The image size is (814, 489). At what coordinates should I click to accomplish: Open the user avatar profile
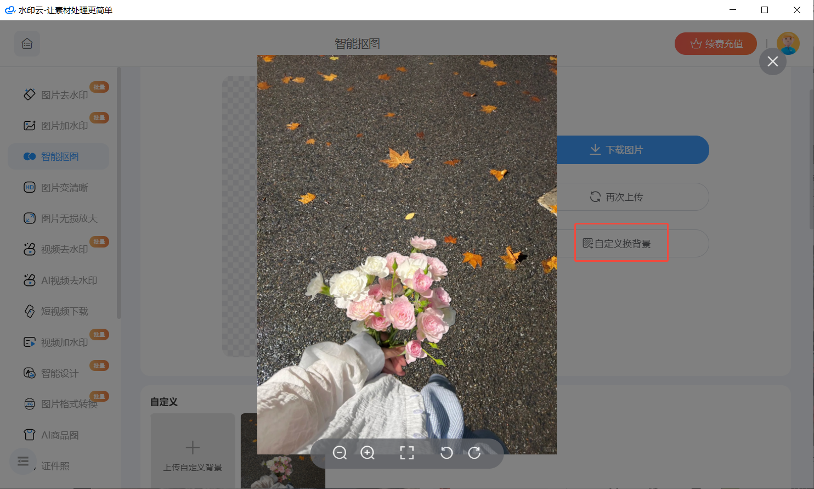788,44
